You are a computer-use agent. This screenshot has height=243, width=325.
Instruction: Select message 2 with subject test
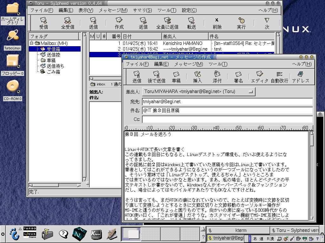coord(182,49)
